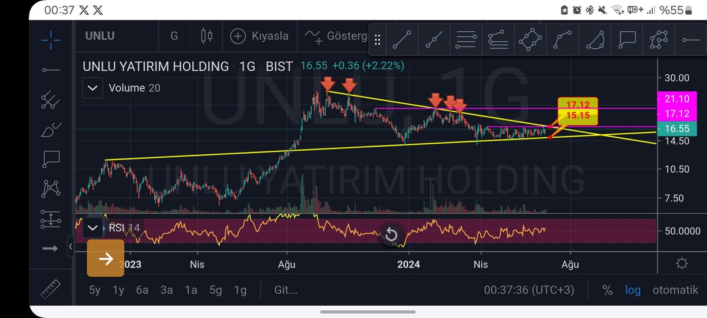Select the brush drawing tool
This screenshot has width=707, height=318.
click(51, 130)
